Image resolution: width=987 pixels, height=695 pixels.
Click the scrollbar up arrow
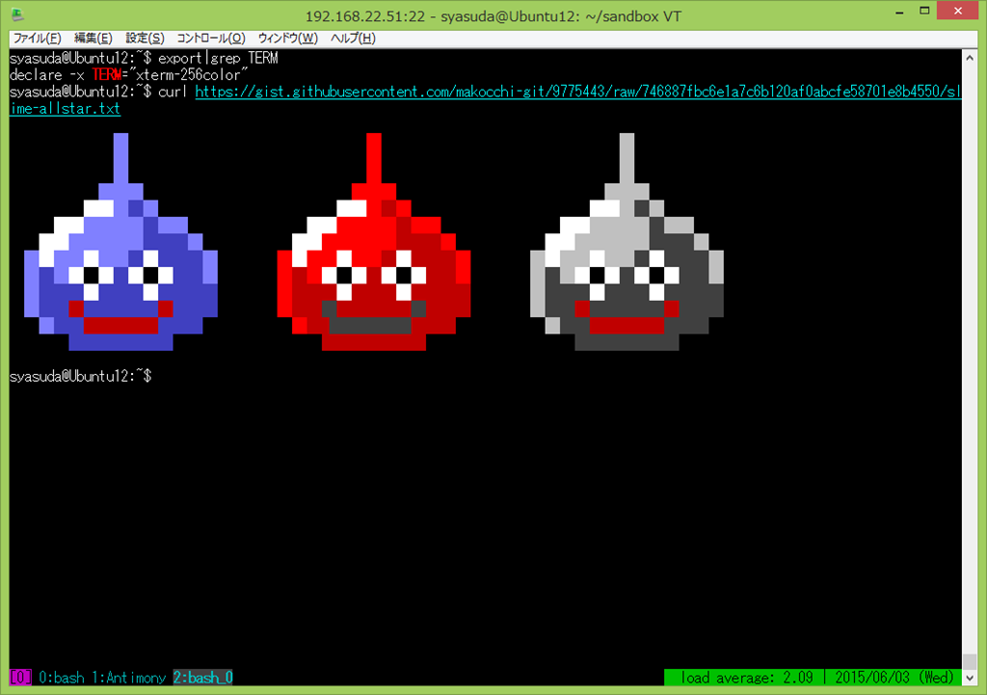[x=970, y=57]
